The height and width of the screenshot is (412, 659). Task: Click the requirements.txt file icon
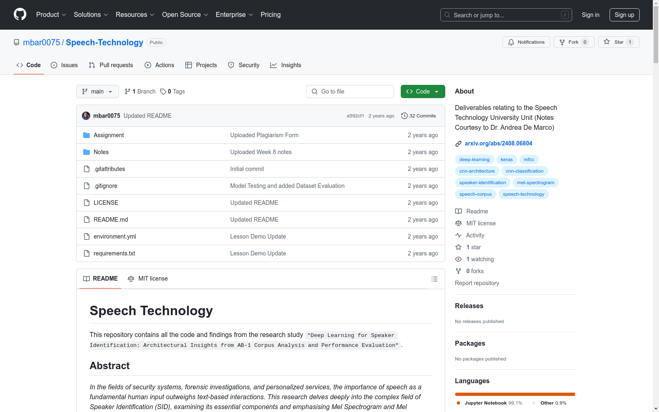click(86, 253)
